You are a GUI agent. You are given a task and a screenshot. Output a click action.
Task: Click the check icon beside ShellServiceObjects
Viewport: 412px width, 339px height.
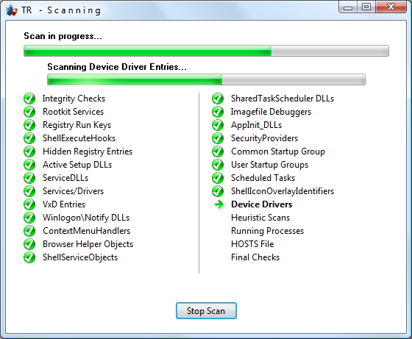click(29, 257)
